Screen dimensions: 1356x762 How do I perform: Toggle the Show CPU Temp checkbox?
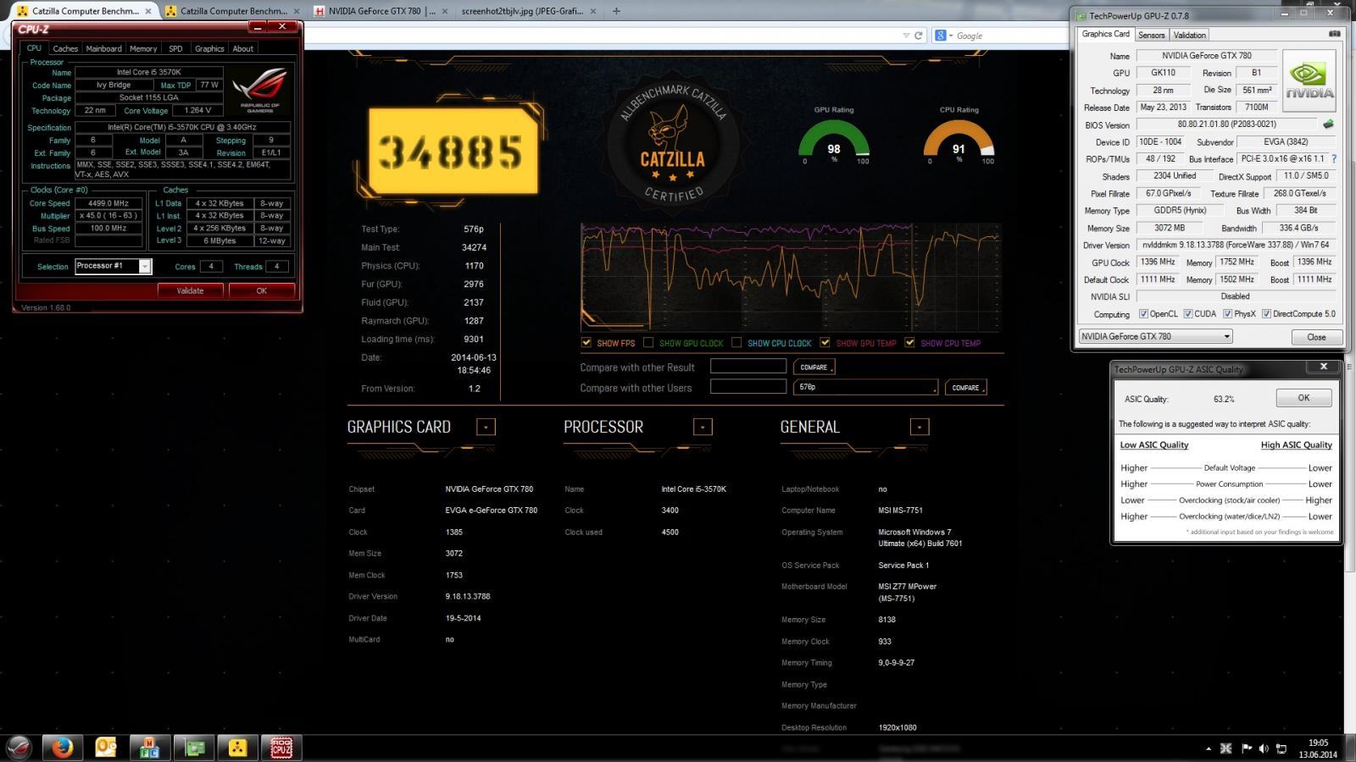pyautogui.click(x=909, y=343)
